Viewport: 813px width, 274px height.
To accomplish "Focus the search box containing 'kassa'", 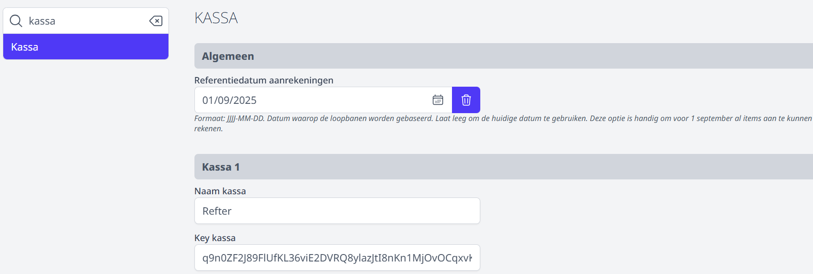I will pyautogui.click(x=86, y=21).
